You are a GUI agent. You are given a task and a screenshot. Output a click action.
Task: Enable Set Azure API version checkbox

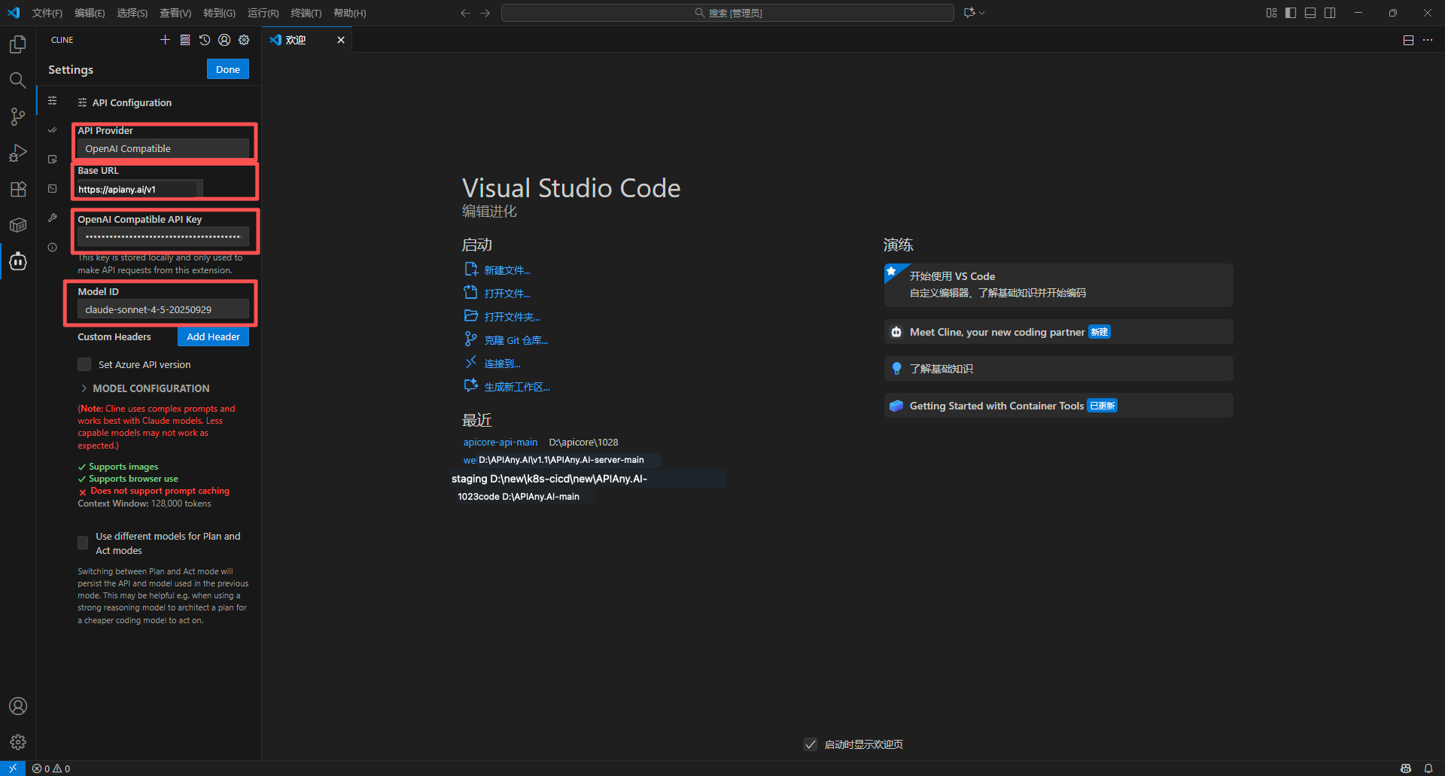coord(84,364)
